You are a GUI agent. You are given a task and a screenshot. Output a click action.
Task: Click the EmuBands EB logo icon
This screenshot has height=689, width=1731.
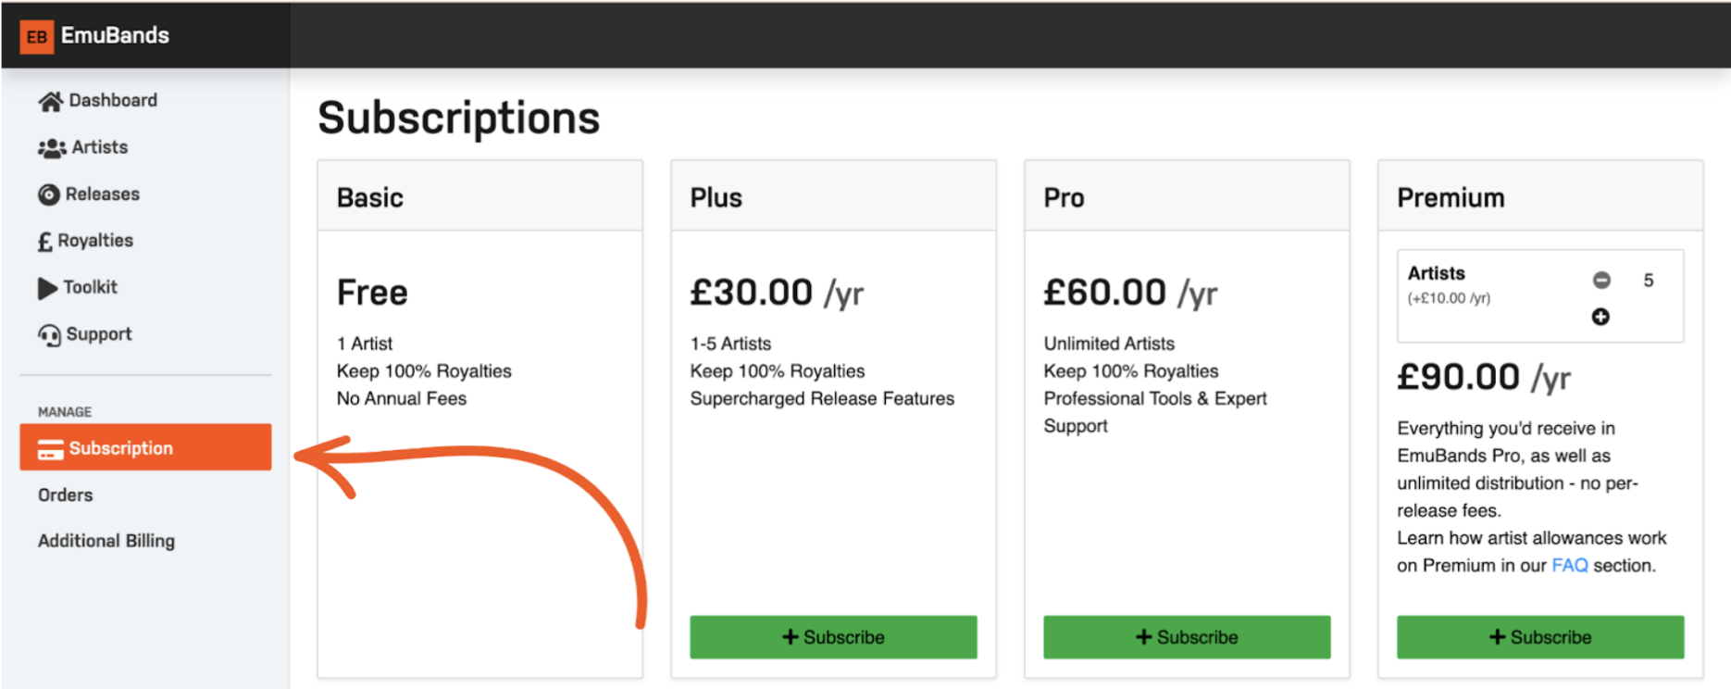click(x=36, y=36)
